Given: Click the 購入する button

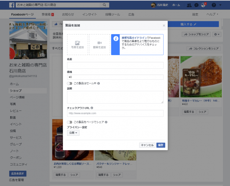Looking at the screenshot, I should [x=193, y=24].
